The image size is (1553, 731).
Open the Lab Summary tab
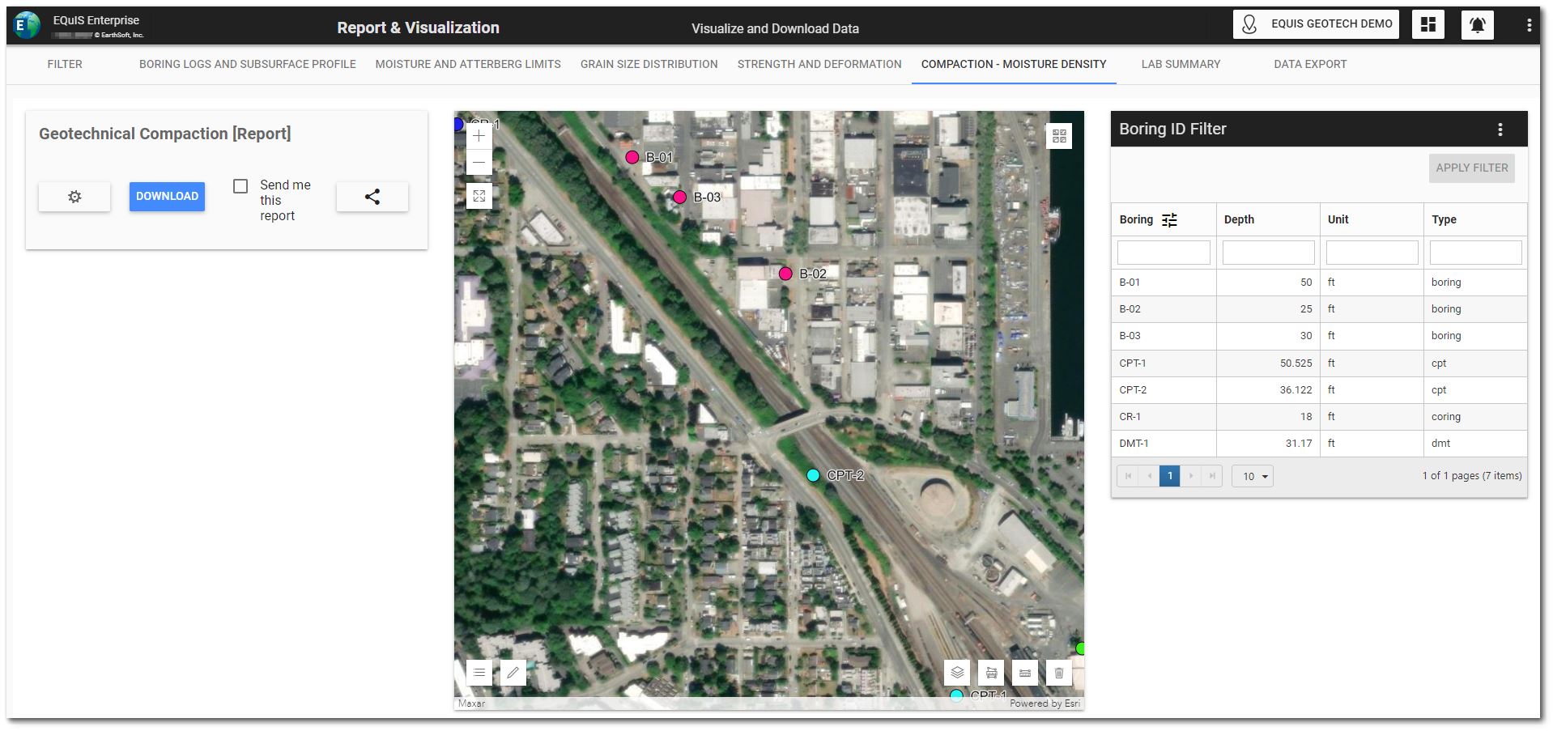(1181, 64)
